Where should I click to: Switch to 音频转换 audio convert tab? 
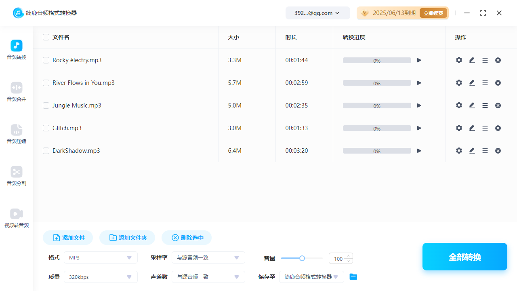pos(17,50)
